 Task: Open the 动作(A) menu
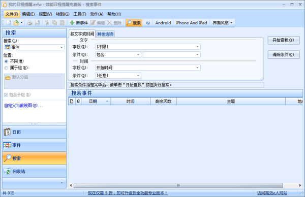pyautogui.click(x=97, y=14)
